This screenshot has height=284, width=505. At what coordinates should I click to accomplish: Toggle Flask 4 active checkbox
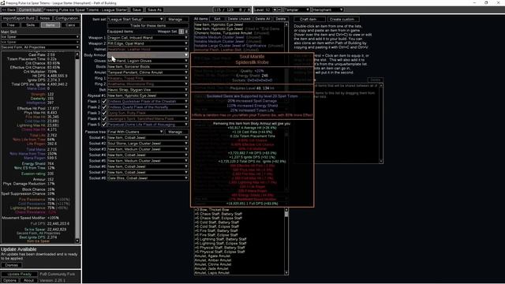tap(104, 119)
